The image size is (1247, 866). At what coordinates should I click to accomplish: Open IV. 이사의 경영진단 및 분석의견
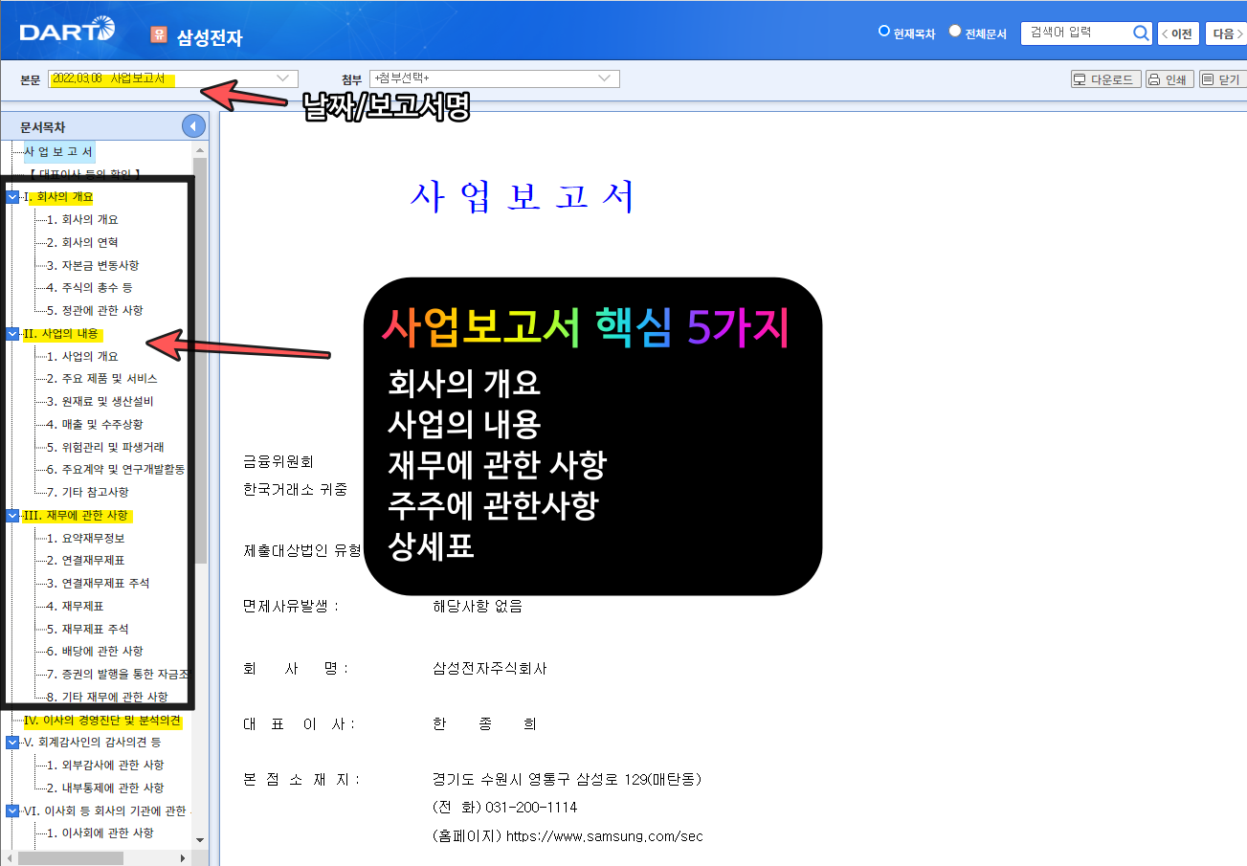click(x=102, y=721)
